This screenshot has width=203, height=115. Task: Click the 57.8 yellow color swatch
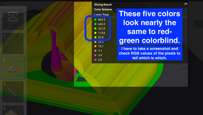pos(95,37)
